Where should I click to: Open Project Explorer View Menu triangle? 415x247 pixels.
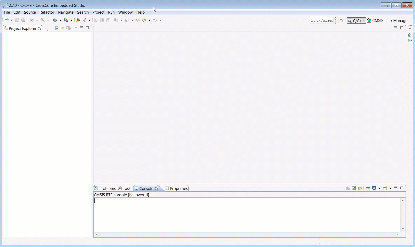coord(76,27)
